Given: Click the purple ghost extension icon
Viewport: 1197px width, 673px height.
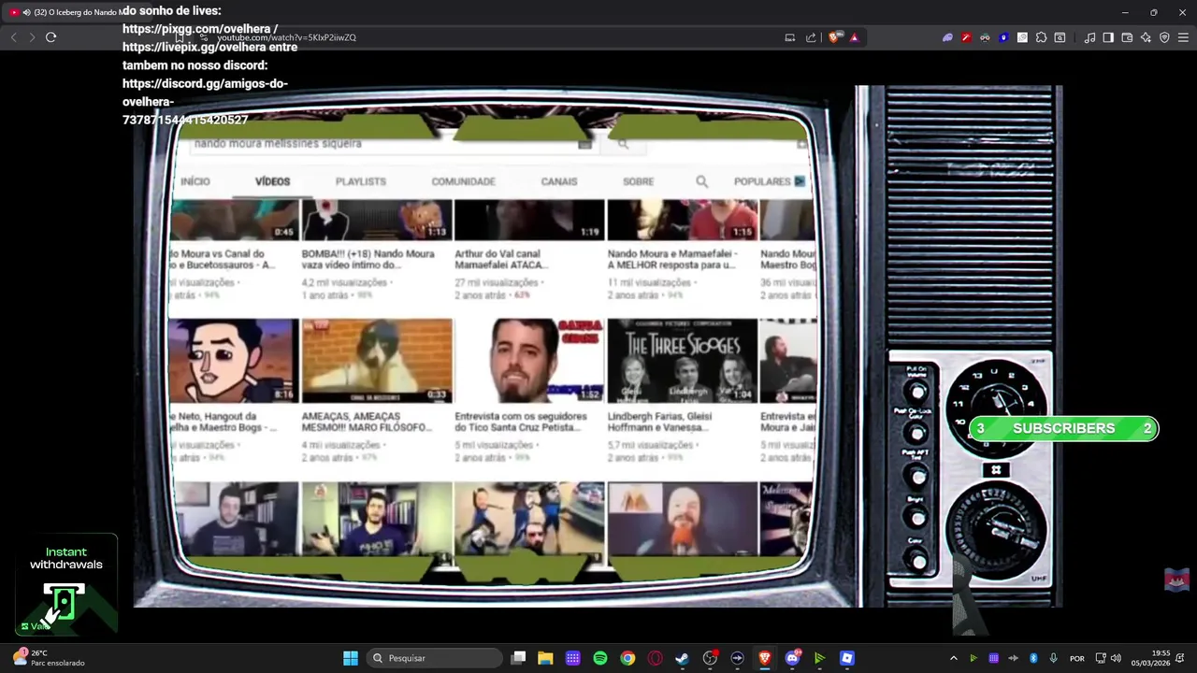Looking at the screenshot, I should pyautogui.click(x=947, y=37).
